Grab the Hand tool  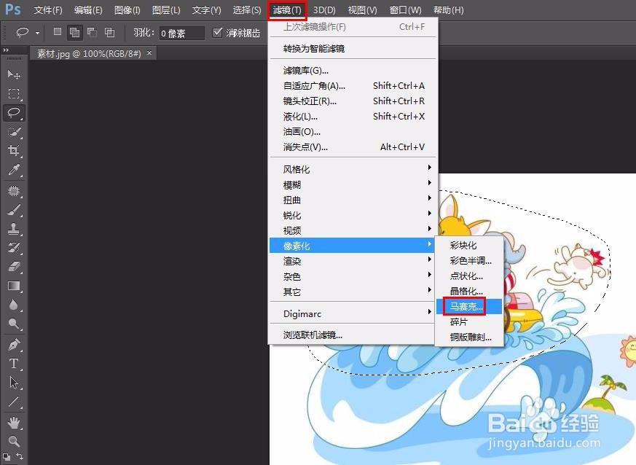[13, 421]
